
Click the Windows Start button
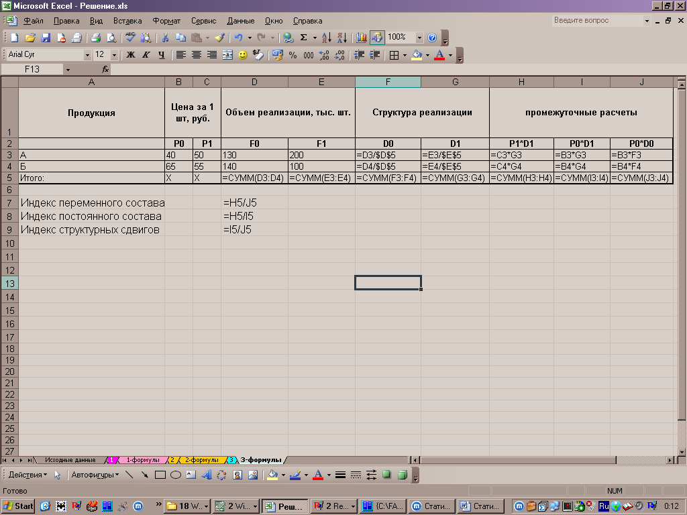point(18,506)
